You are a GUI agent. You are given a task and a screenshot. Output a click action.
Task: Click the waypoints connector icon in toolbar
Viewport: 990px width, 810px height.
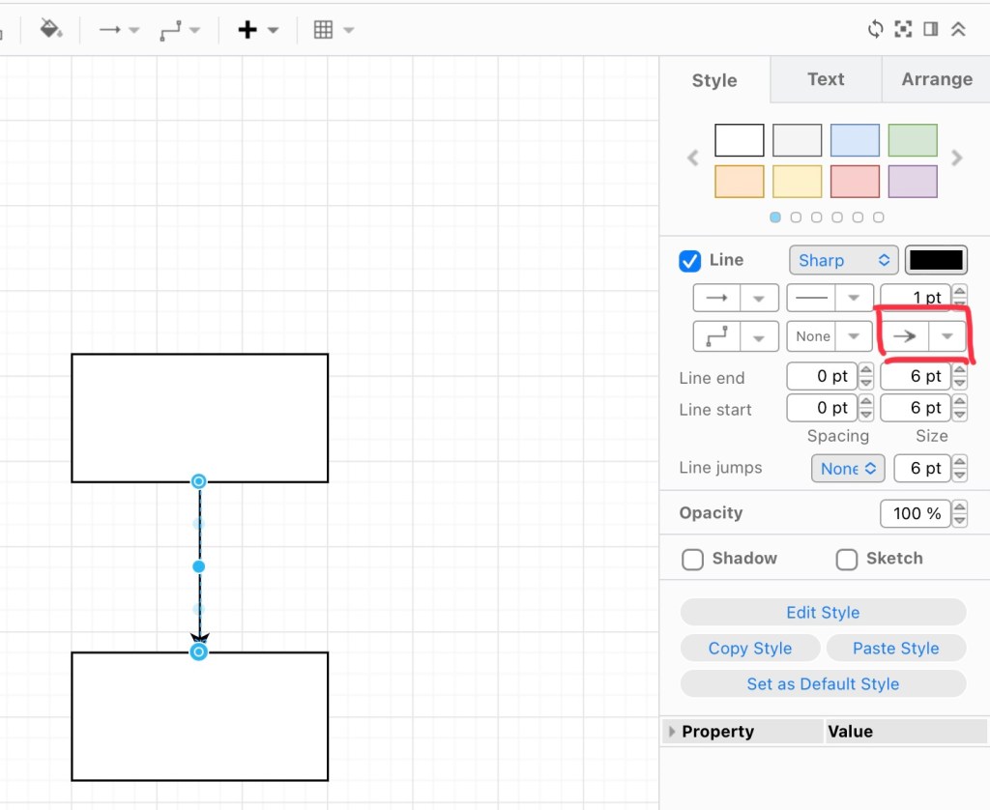pyautogui.click(x=170, y=30)
